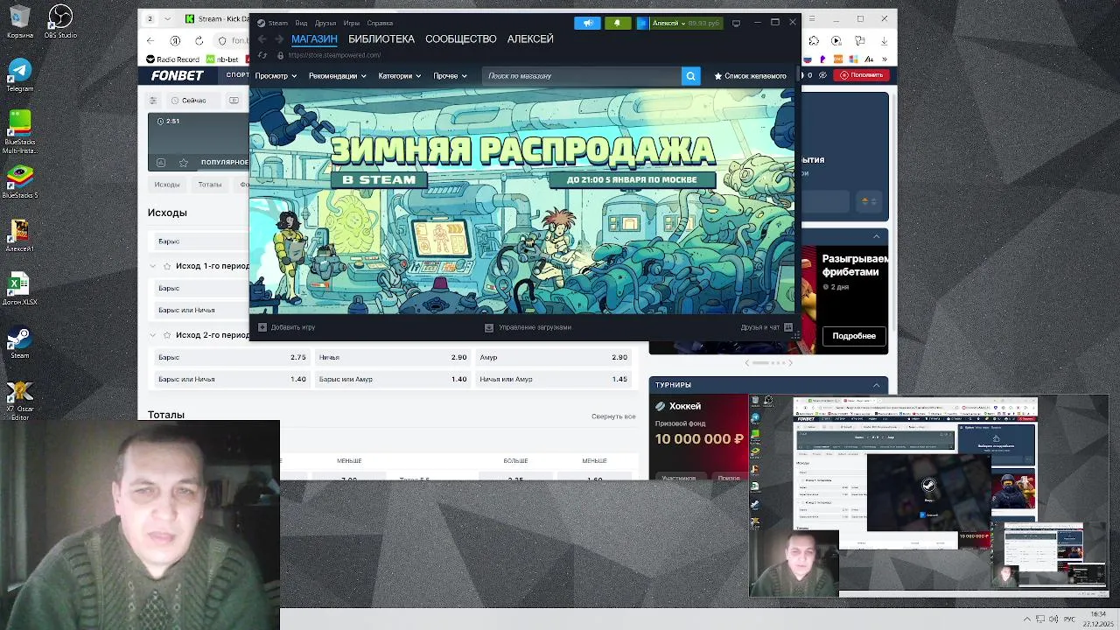Select the МАГАЗИН tab in Steam
The height and width of the screenshot is (630, 1120).
point(314,39)
